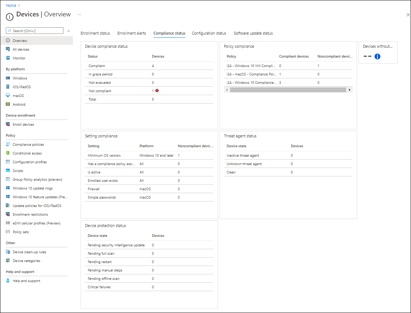The width and height of the screenshot is (411, 313).
Task: Click the Policy compliance scroll right arrow
Action: click(x=350, y=90)
